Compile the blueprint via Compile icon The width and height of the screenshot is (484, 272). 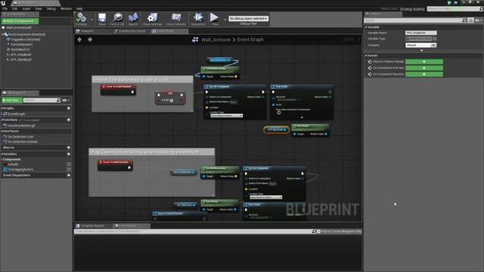[81, 19]
